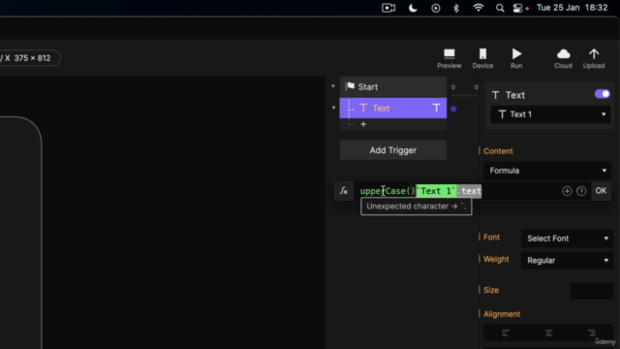The image size is (620, 349).
Task: Align text center
Action: coord(548,333)
